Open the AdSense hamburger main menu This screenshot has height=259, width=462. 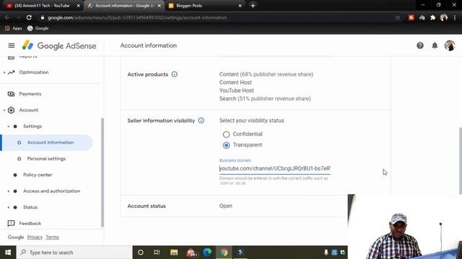point(12,45)
